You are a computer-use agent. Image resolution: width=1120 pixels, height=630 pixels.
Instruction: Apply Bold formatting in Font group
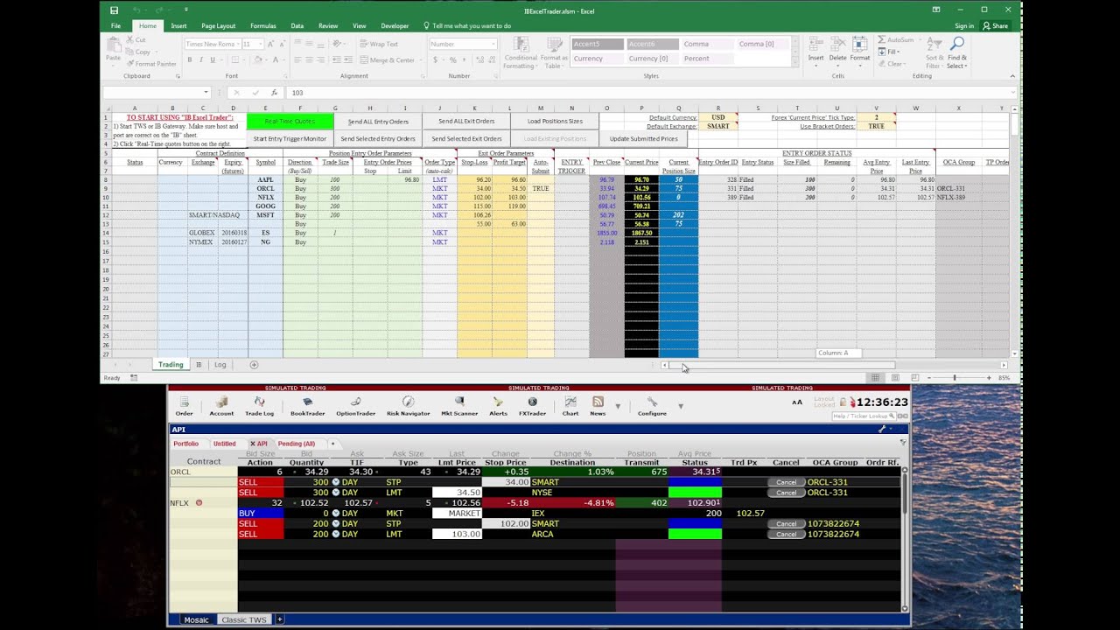[x=189, y=59]
